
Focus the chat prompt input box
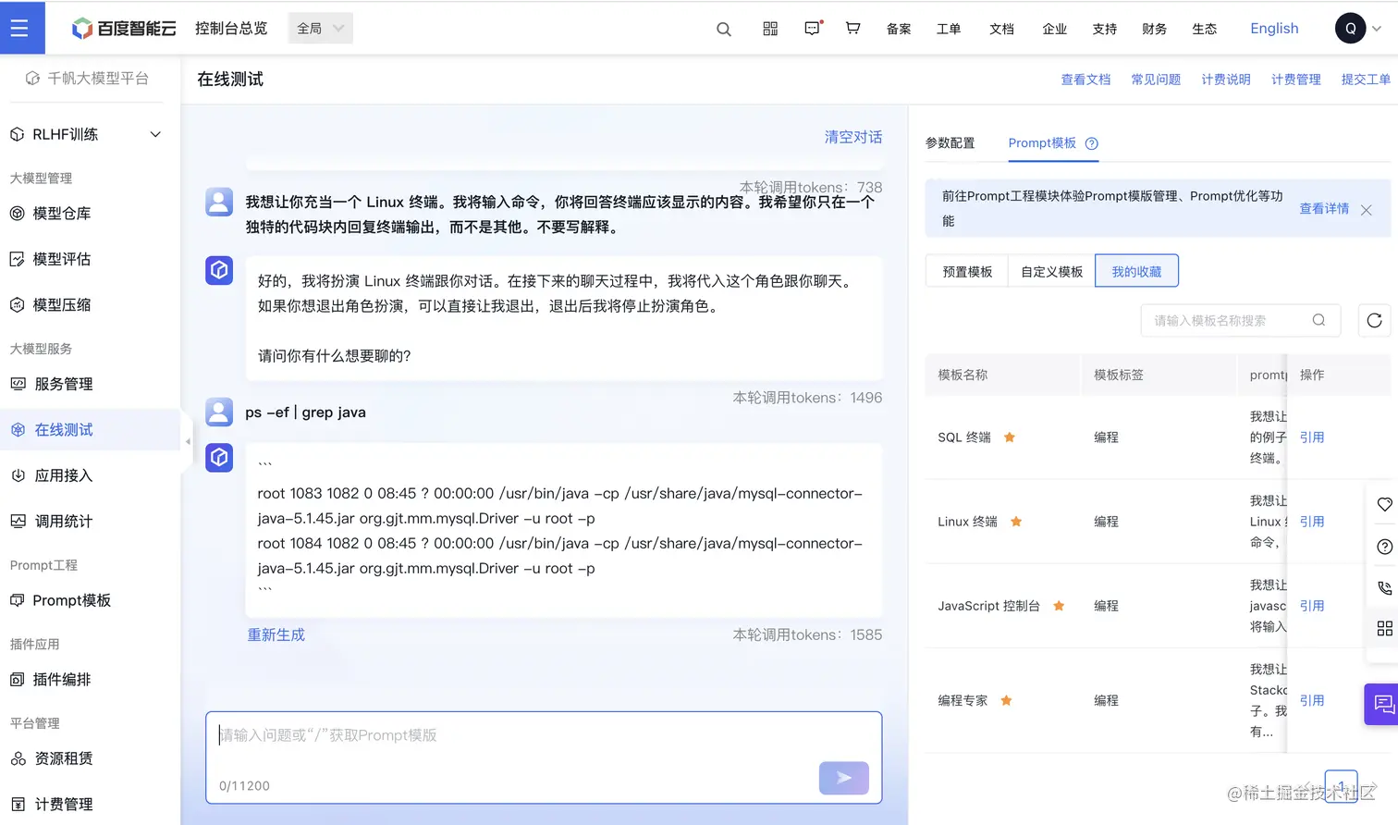click(x=544, y=757)
